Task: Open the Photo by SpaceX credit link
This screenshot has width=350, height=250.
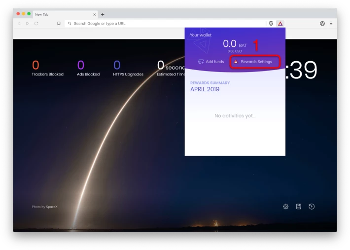Action: tap(45, 207)
